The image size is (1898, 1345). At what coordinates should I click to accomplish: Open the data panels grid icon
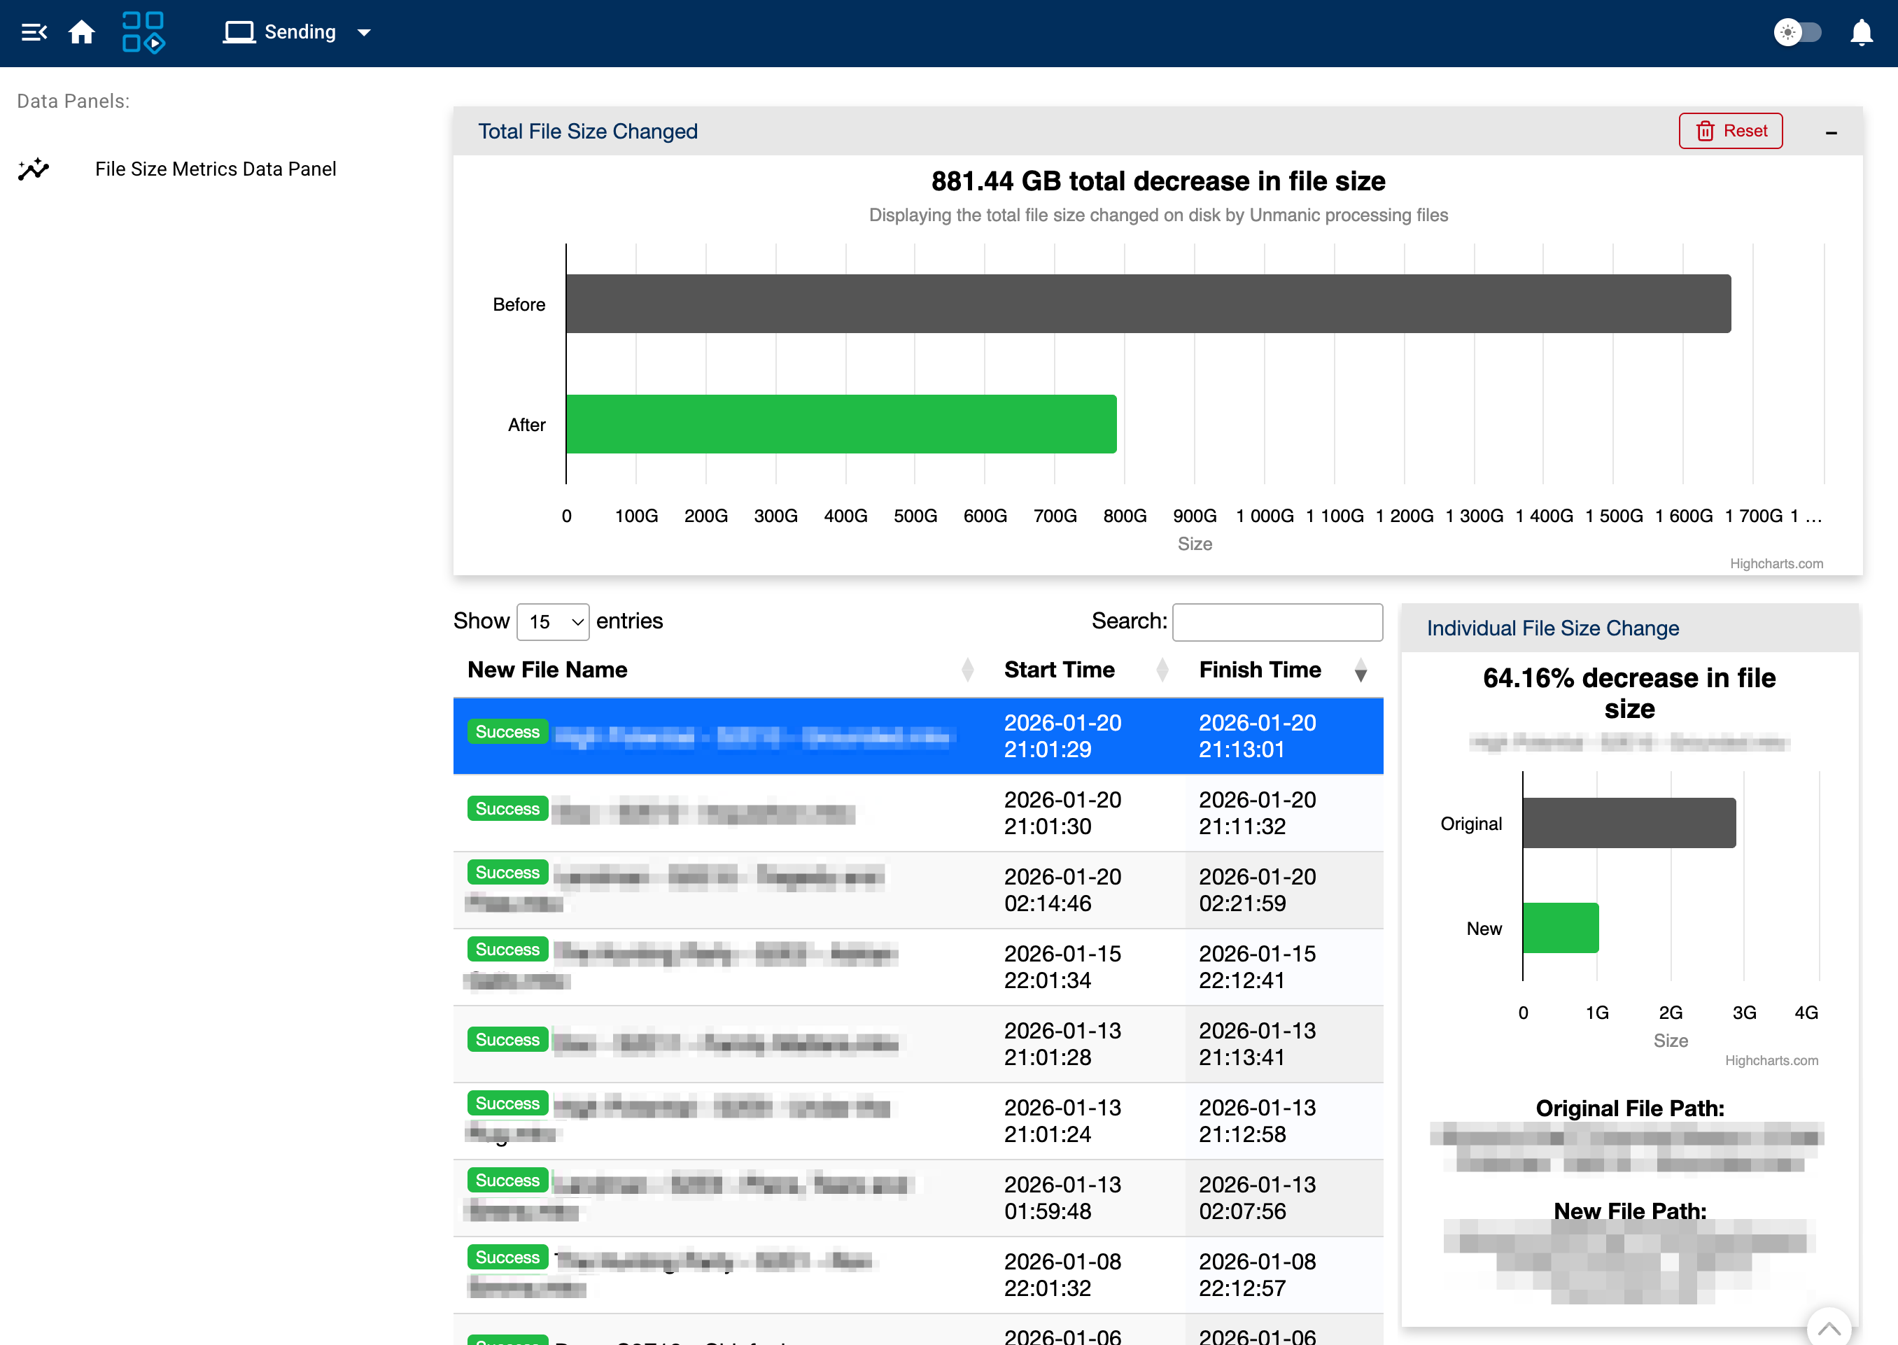[x=143, y=32]
